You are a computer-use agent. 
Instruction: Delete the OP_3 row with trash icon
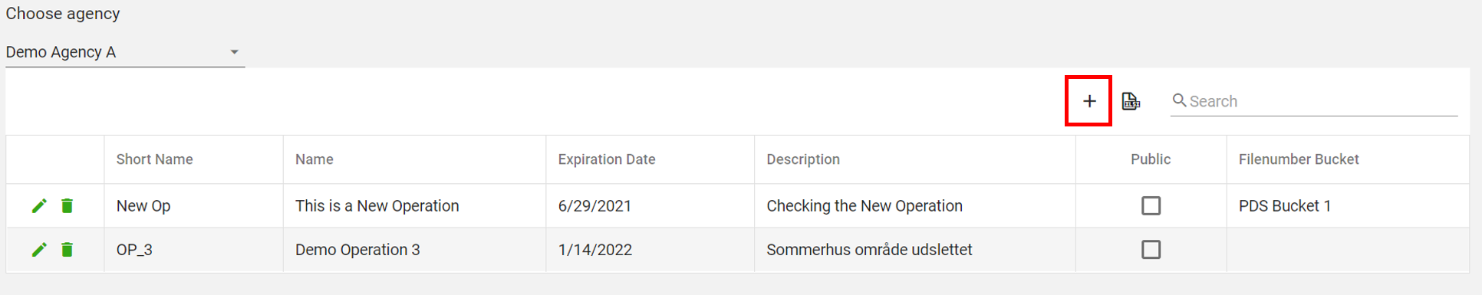68,250
